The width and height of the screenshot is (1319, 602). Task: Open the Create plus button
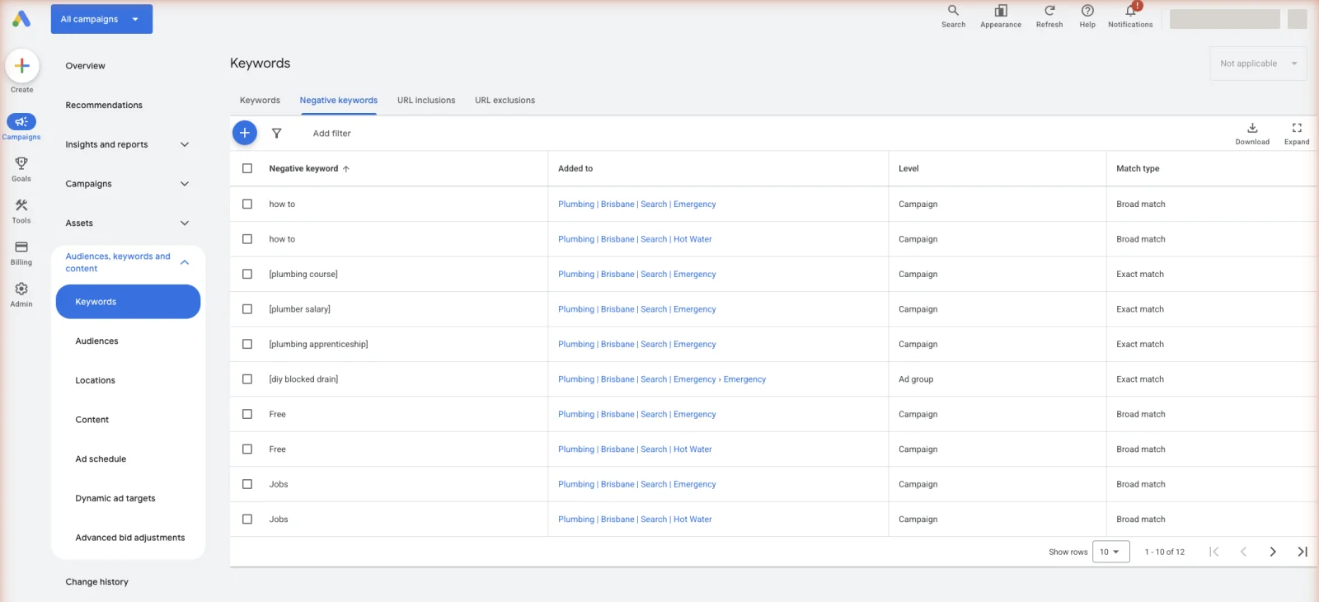coord(22,66)
